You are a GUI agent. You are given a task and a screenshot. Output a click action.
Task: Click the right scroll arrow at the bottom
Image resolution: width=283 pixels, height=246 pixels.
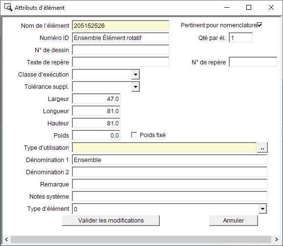click(x=276, y=239)
